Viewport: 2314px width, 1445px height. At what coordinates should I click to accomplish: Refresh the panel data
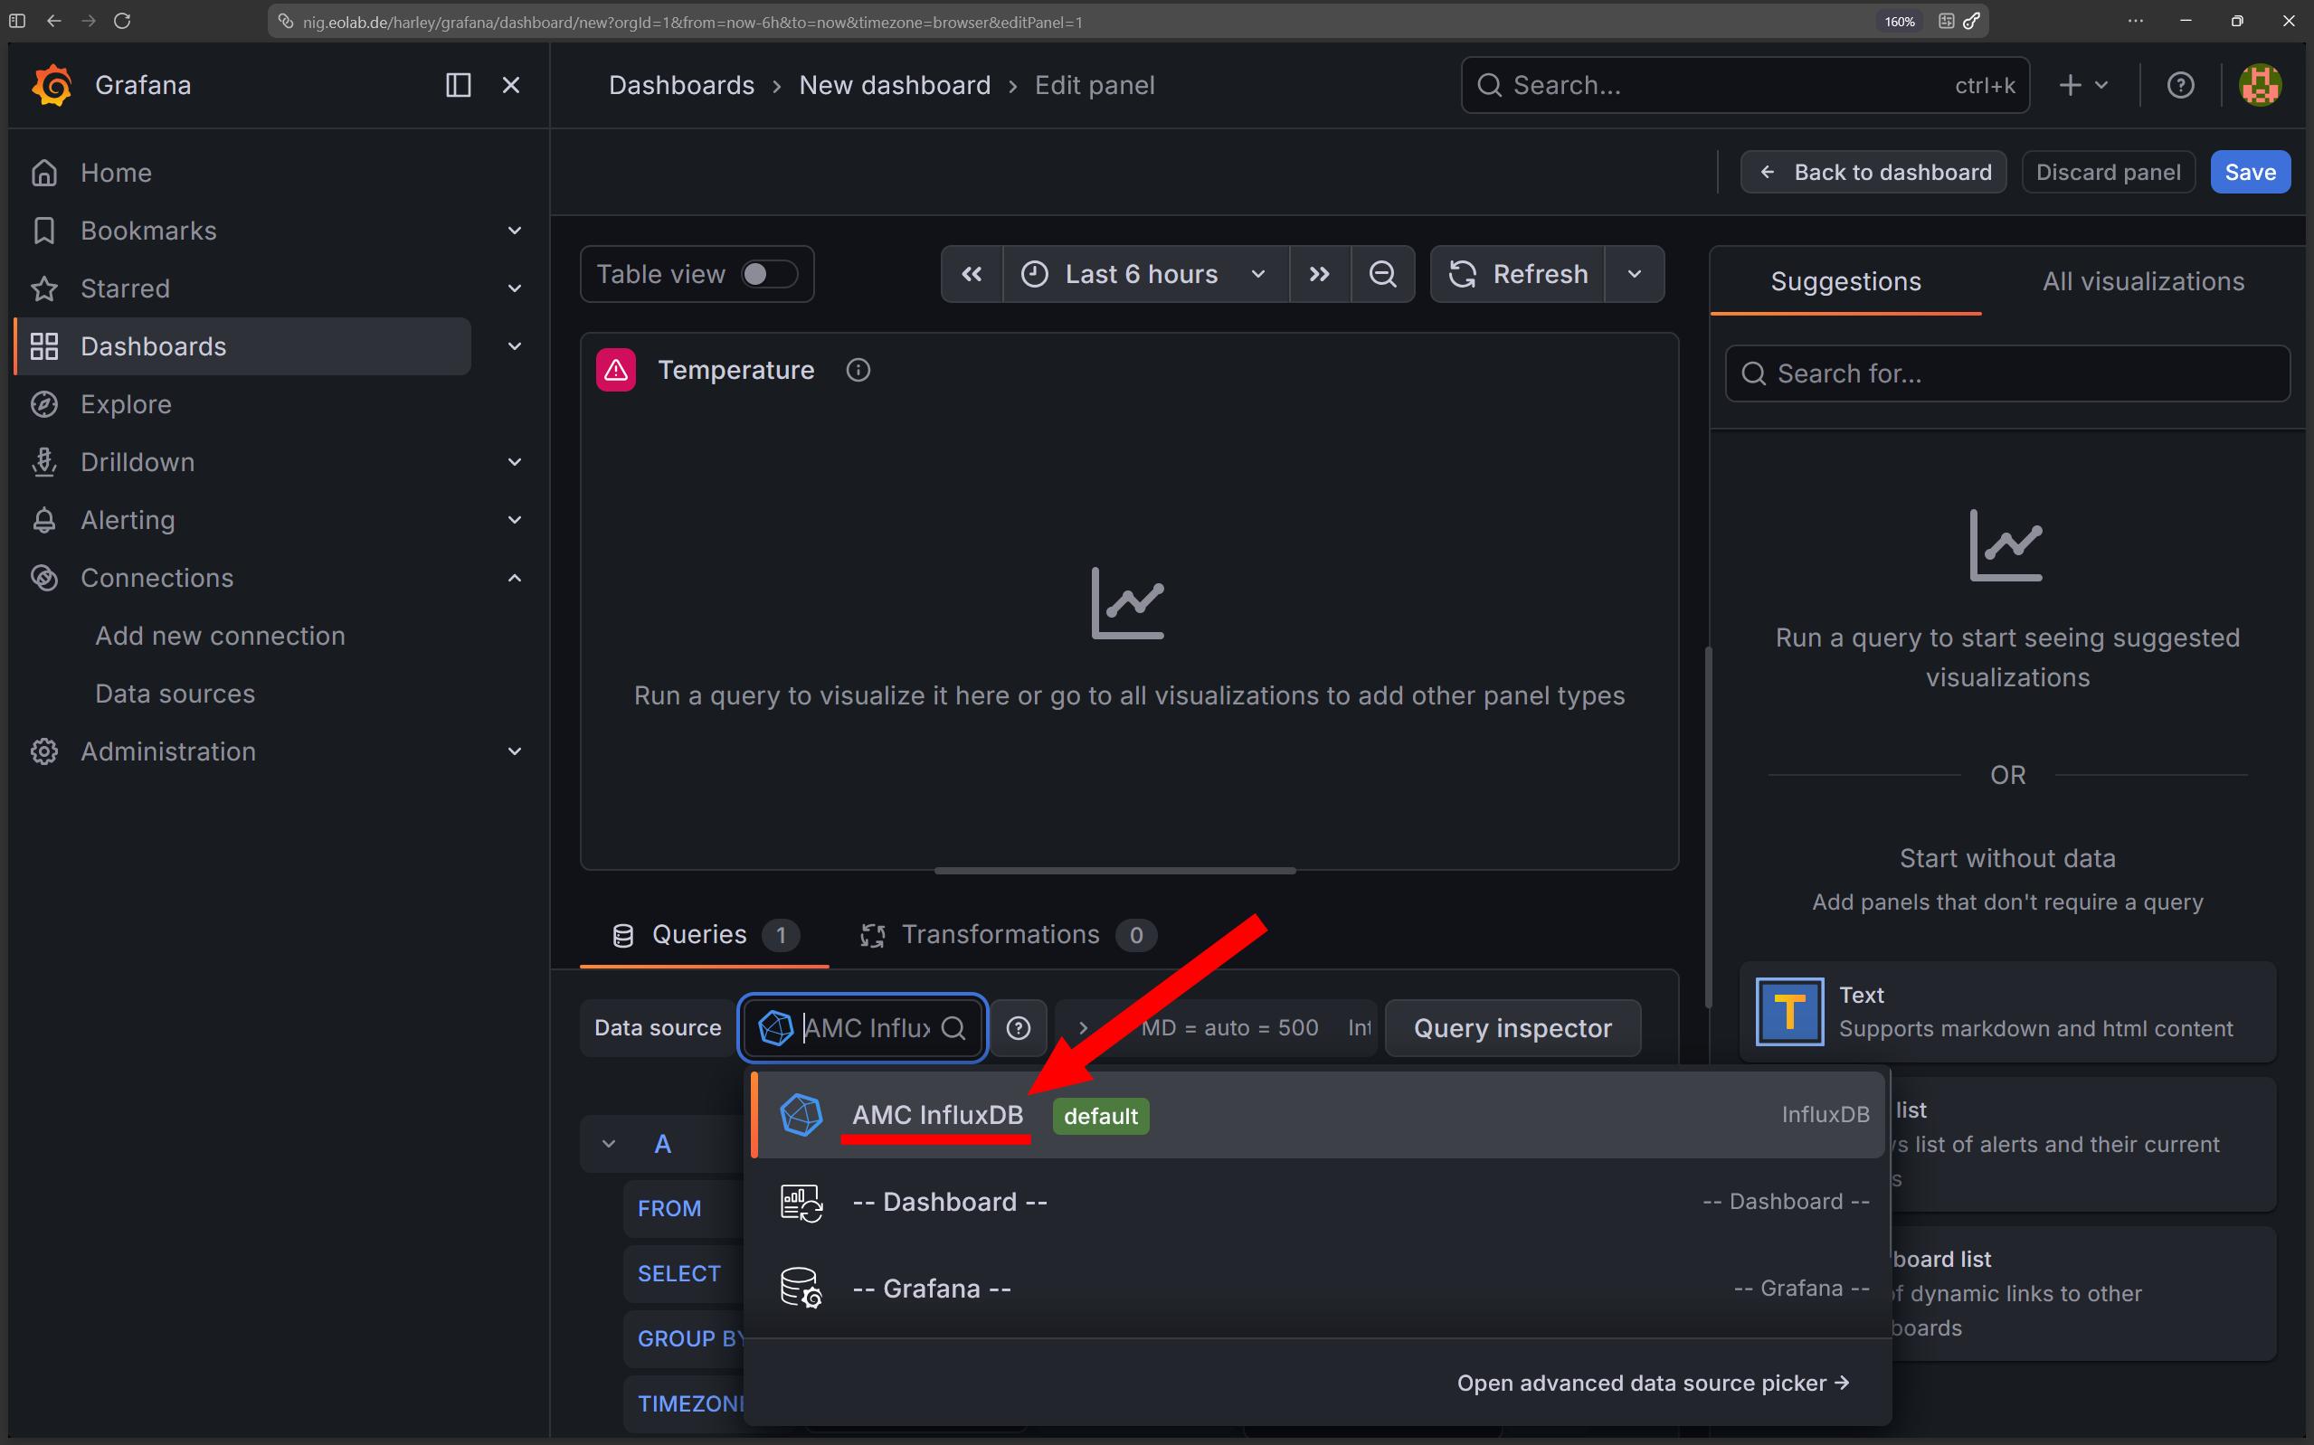point(1517,274)
